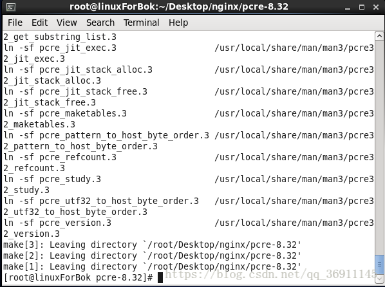385x287 pixels.
Task: Click the text 'ln -sf pcre_jit_stack_alloc.3'
Action: click(78, 69)
